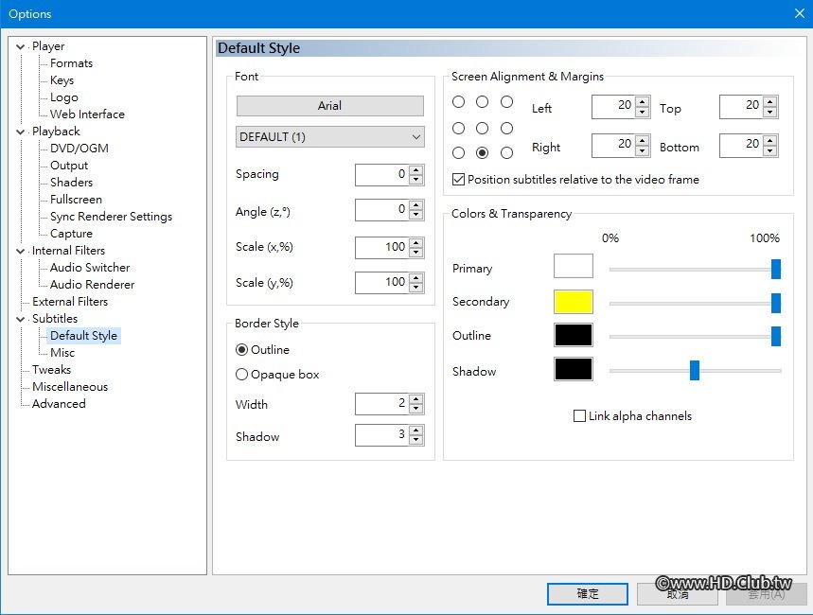Collapse the Player tree node
813x615 pixels.
20,46
